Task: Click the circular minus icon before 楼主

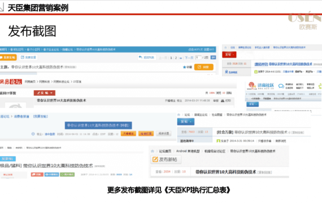Action: pos(33,134)
